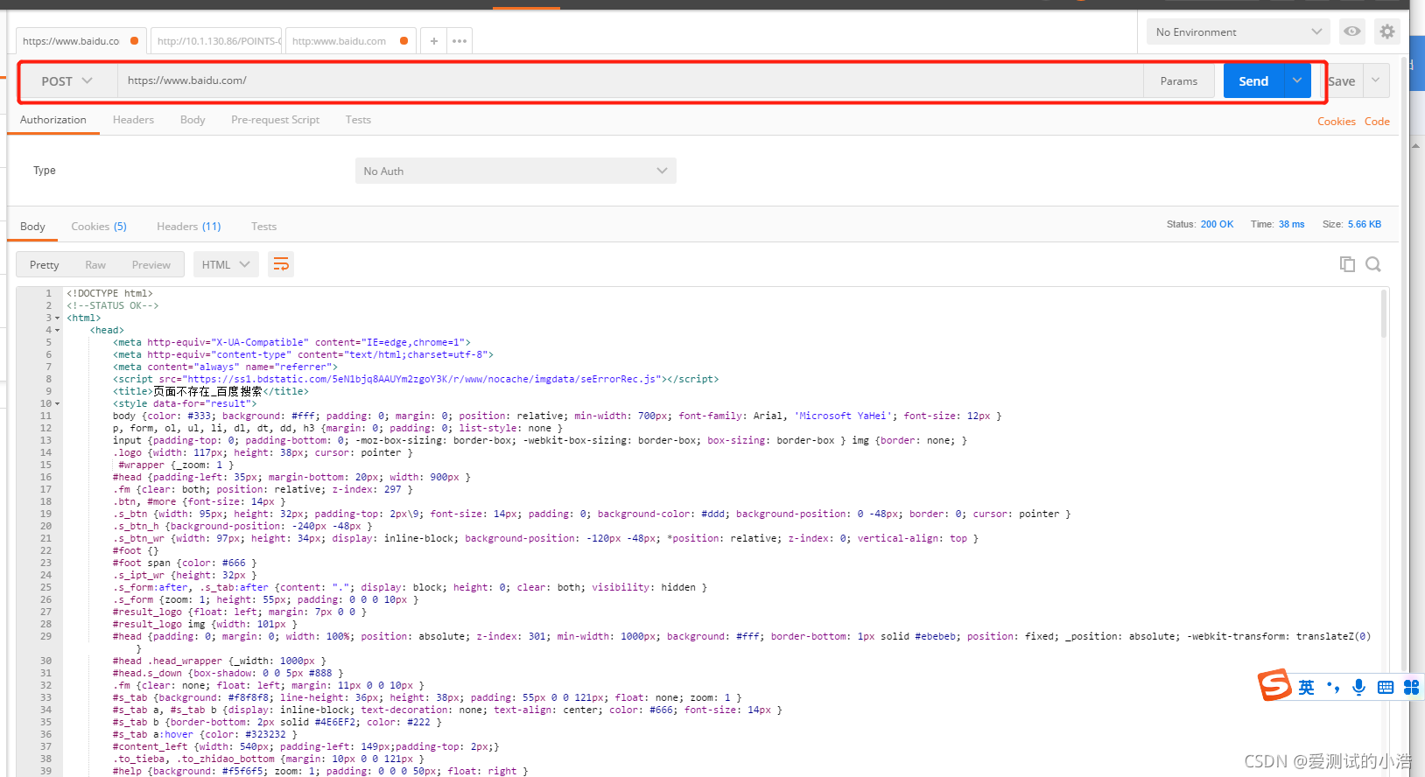Switch response view to Preview

[151, 264]
